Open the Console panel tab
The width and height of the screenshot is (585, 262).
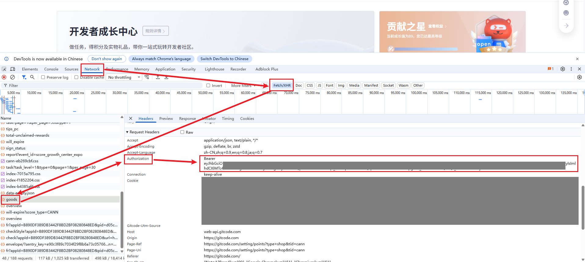click(x=51, y=69)
